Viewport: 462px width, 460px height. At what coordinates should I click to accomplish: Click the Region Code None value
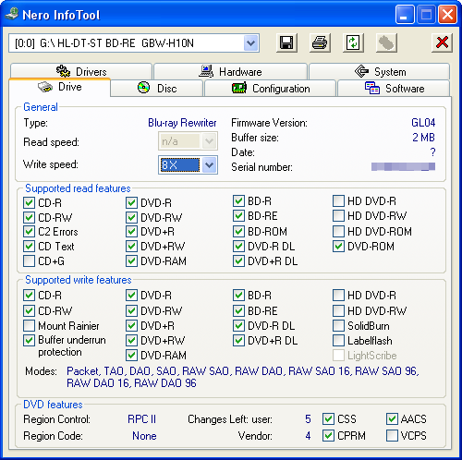coord(144,436)
